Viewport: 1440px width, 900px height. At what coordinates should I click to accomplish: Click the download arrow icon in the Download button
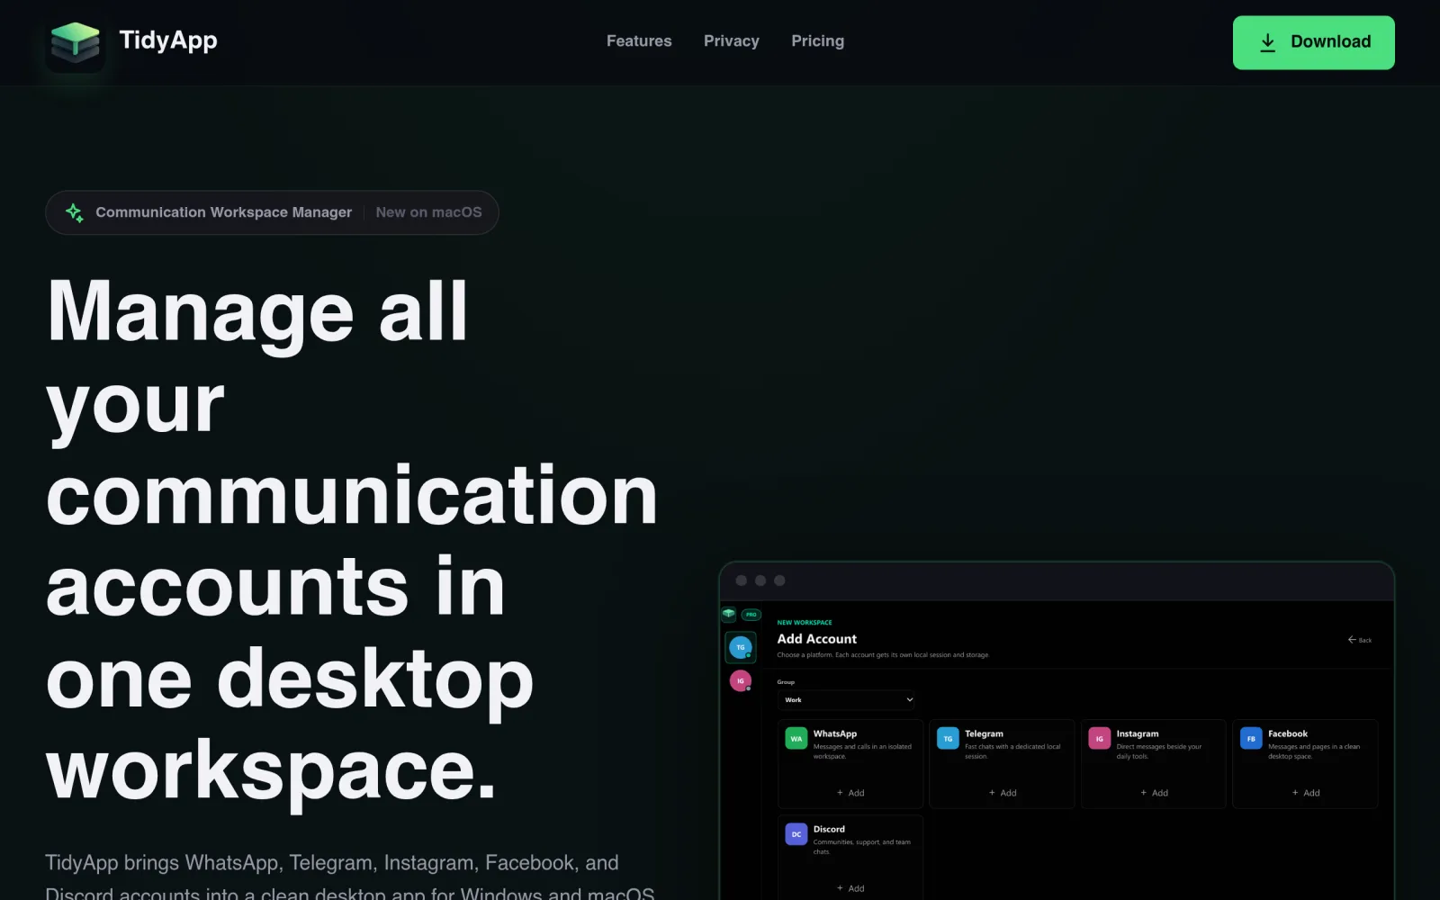click(x=1267, y=42)
